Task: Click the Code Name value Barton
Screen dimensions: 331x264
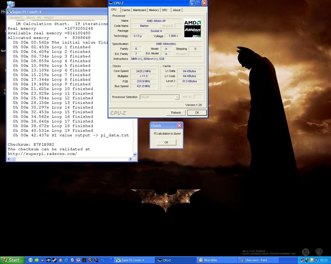Action: point(144,26)
